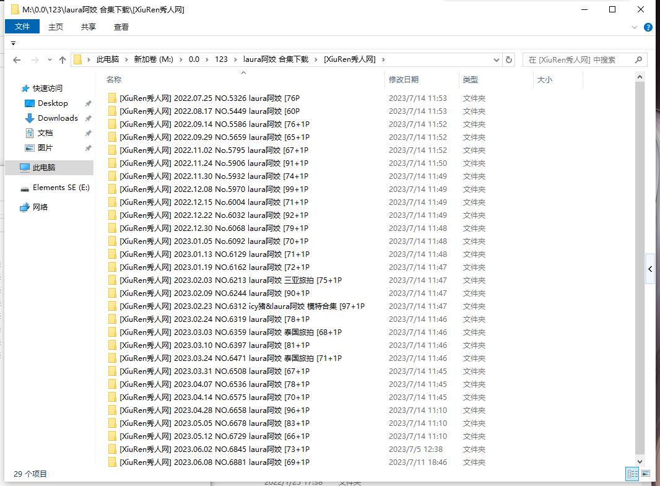Click the 29 个项目 status text
The width and height of the screenshot is (660, 486).
coord(30,474)
